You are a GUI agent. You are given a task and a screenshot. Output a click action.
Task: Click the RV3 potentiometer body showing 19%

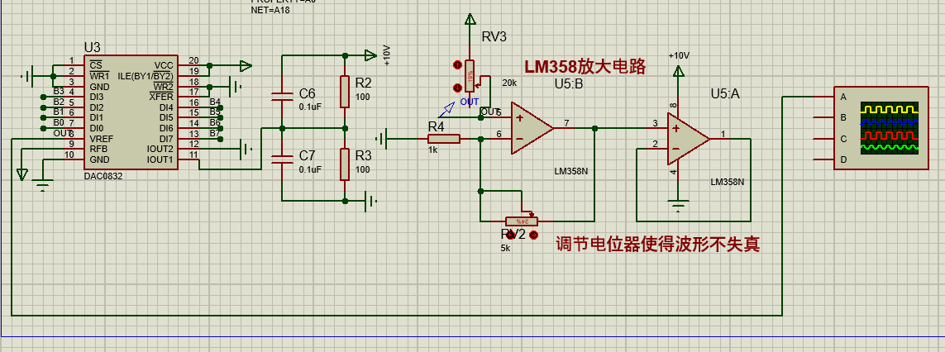click(x=470, y=76)
